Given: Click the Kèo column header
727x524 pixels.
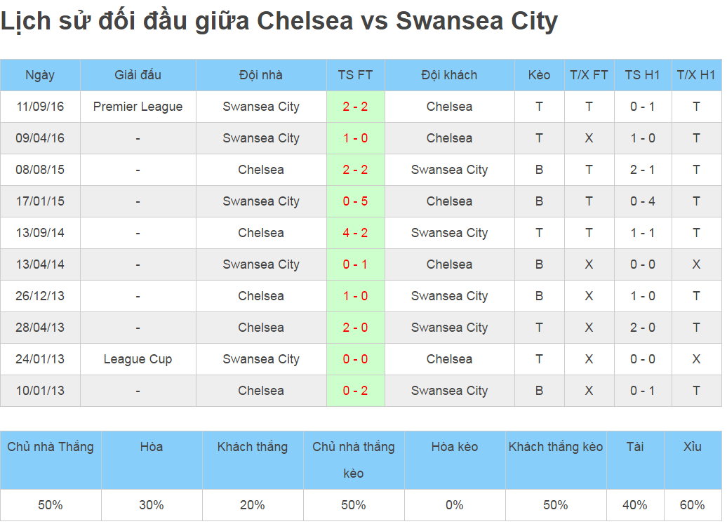Looking at the screenshot, I should [x=539, y=75].
